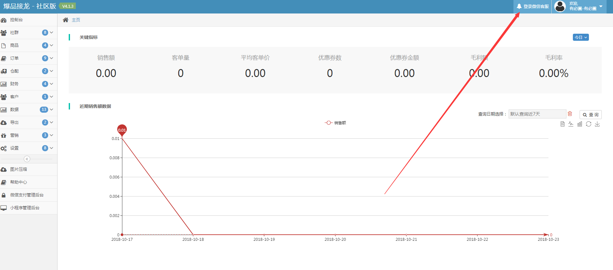Click the 导出 cloud download icon
The height and width of the screenshot is (270, 613).
pos(4,123)
